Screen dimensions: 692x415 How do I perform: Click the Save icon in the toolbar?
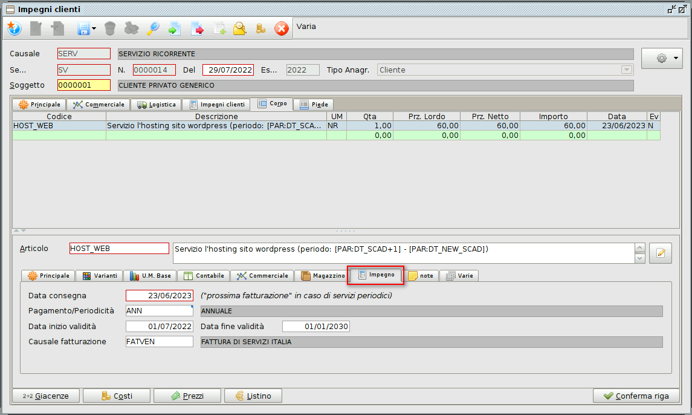coord(82,28)
